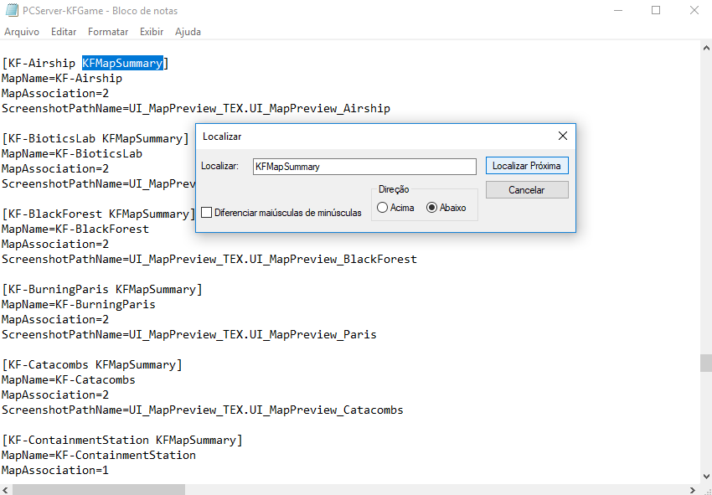Close the Localizar dialog with X
The image size is (712, 495).
pos(563,136)
